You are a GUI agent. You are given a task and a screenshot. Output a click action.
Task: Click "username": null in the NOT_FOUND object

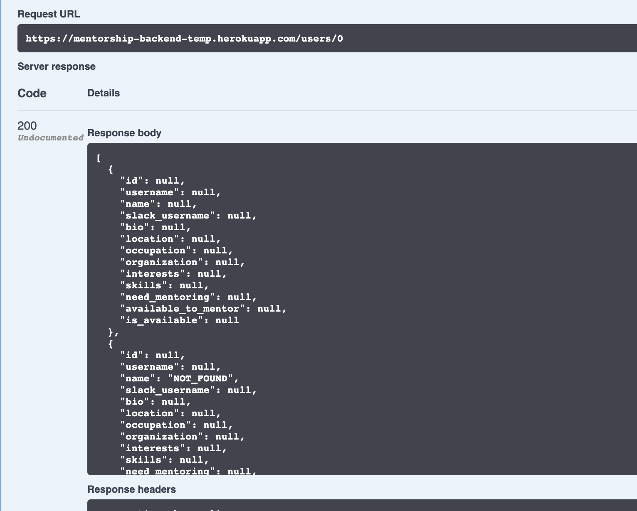pyautogui.click(x=170, y=367)
